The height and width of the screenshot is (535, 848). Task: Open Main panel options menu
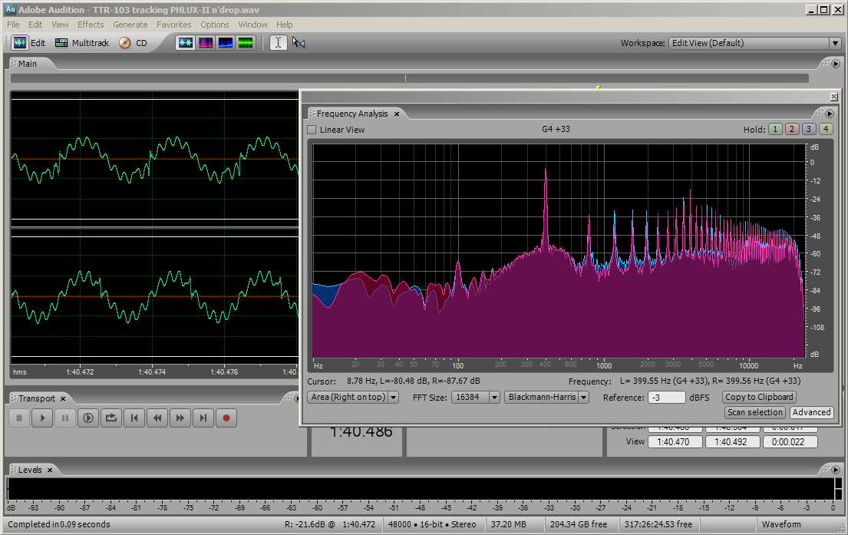(836, 64)
